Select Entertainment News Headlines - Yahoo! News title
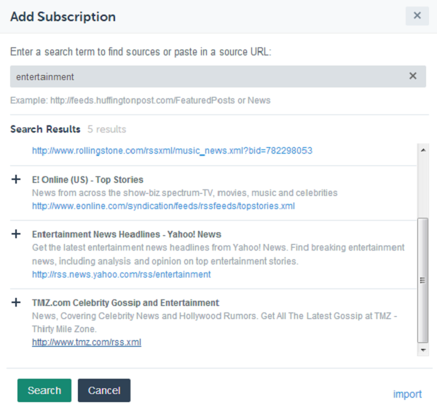Image resolution: width=437 pixels, height=413 pixels. [127, 235]
